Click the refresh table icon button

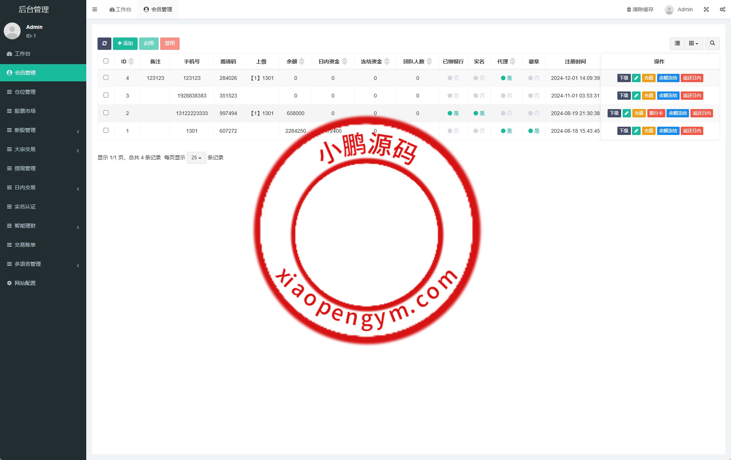(104, 43)
